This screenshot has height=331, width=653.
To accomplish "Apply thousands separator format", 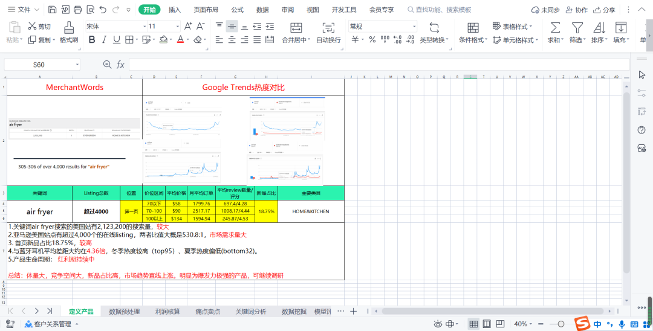I will (385, 39).
